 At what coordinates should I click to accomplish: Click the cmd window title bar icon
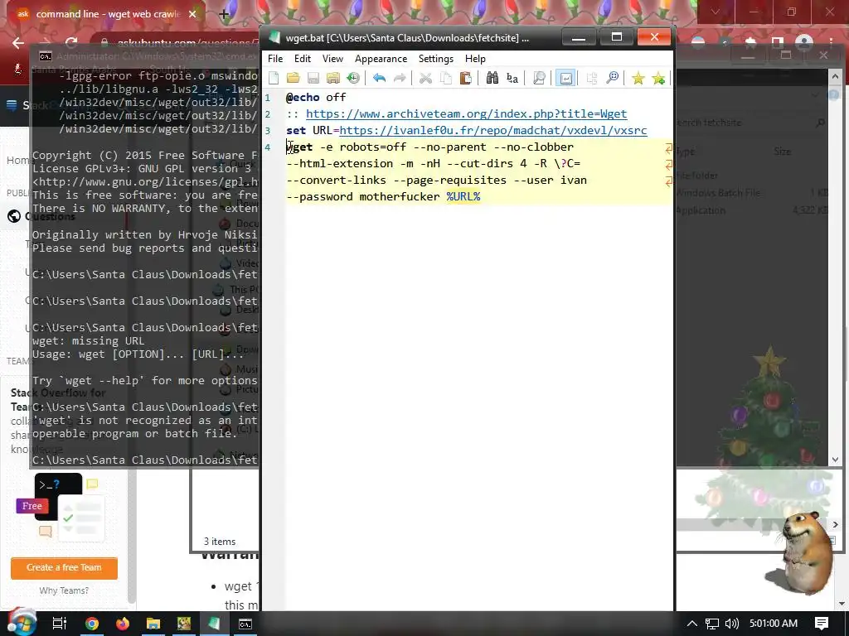(46, 55)
